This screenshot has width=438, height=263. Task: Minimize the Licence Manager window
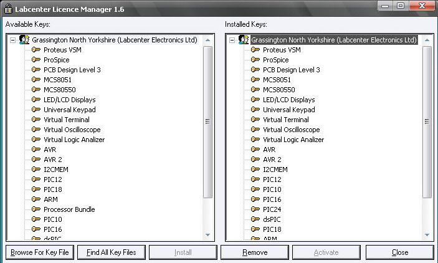(385, 6)
